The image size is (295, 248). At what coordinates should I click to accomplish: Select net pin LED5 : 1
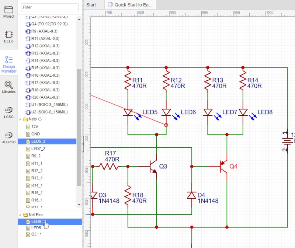[x=35, y=228]
